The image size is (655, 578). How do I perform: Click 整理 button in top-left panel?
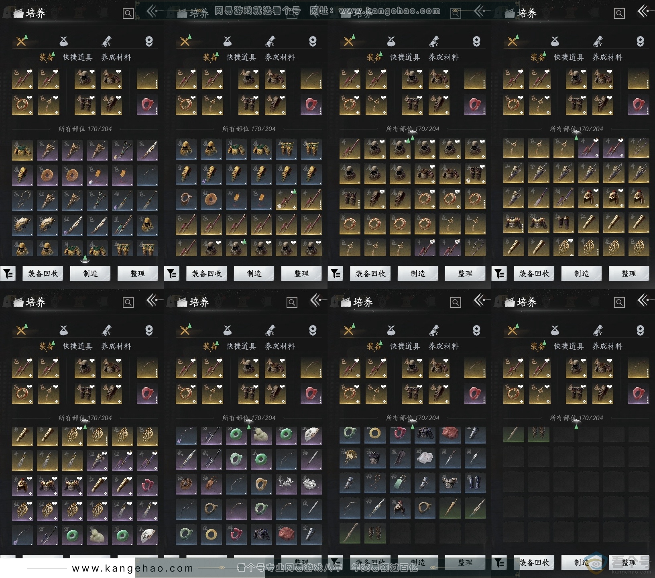138,274
